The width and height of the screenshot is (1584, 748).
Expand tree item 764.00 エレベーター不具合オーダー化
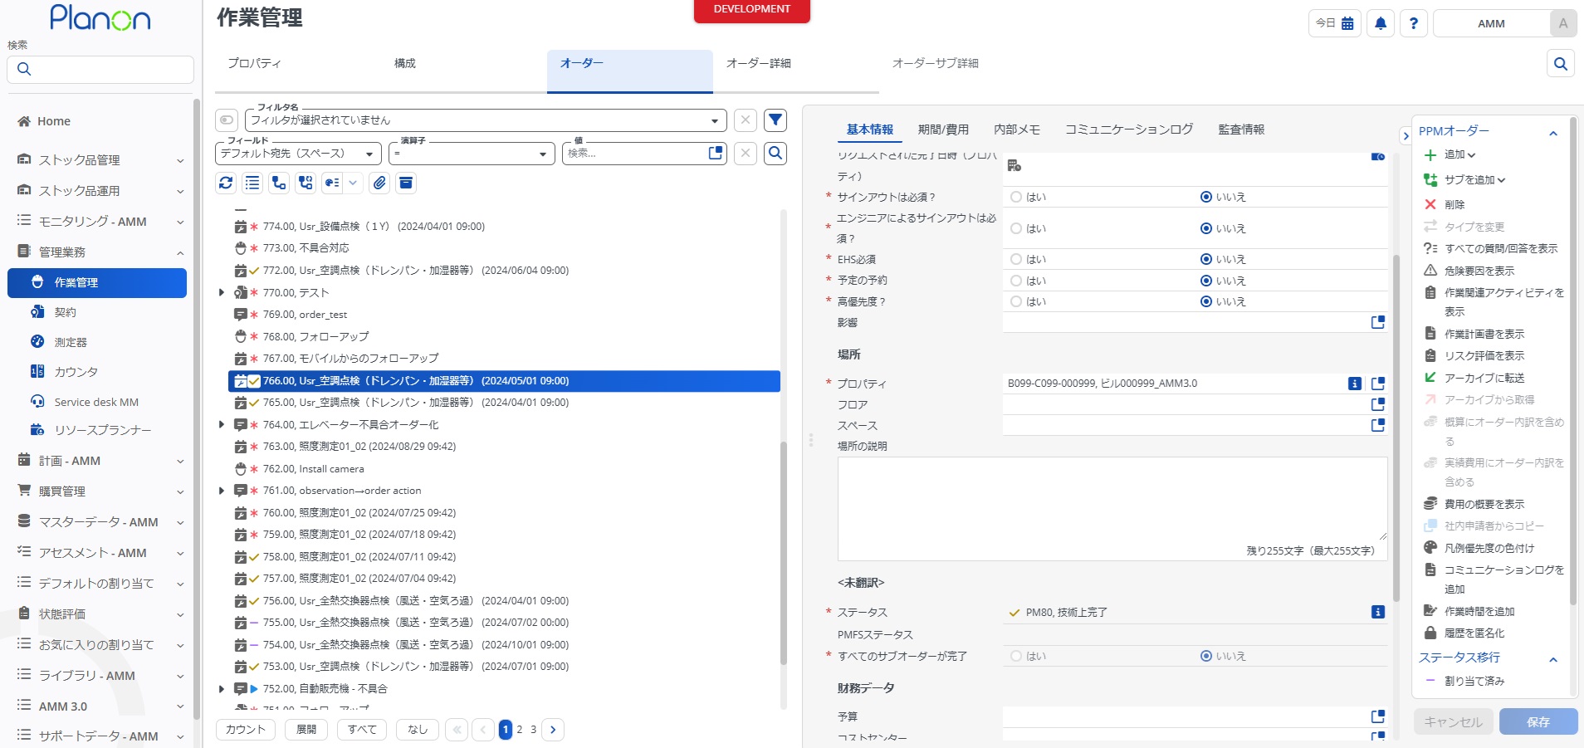click(220, 424)
